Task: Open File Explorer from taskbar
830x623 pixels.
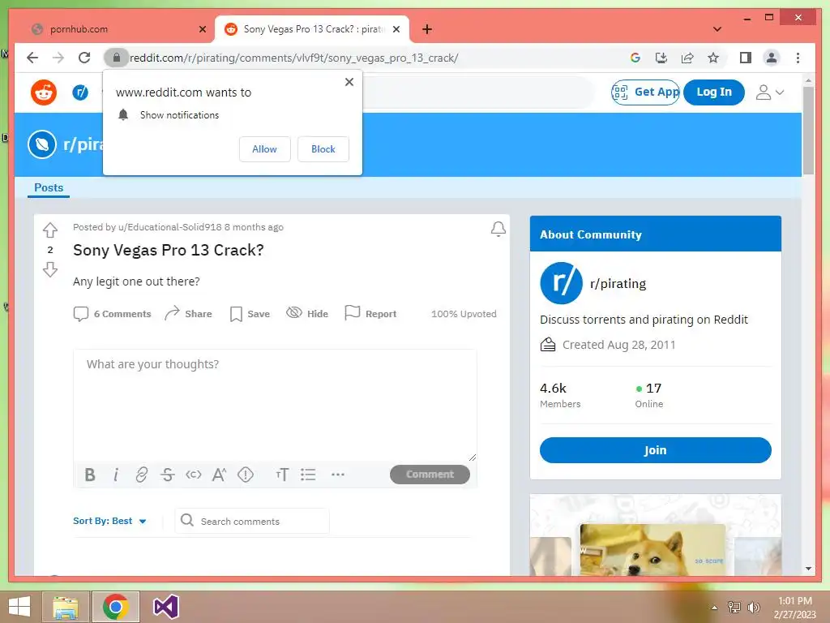Action: 66,607
